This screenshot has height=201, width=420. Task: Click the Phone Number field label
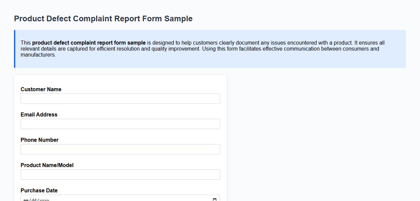pyautogui.click(x=40, y=140)
